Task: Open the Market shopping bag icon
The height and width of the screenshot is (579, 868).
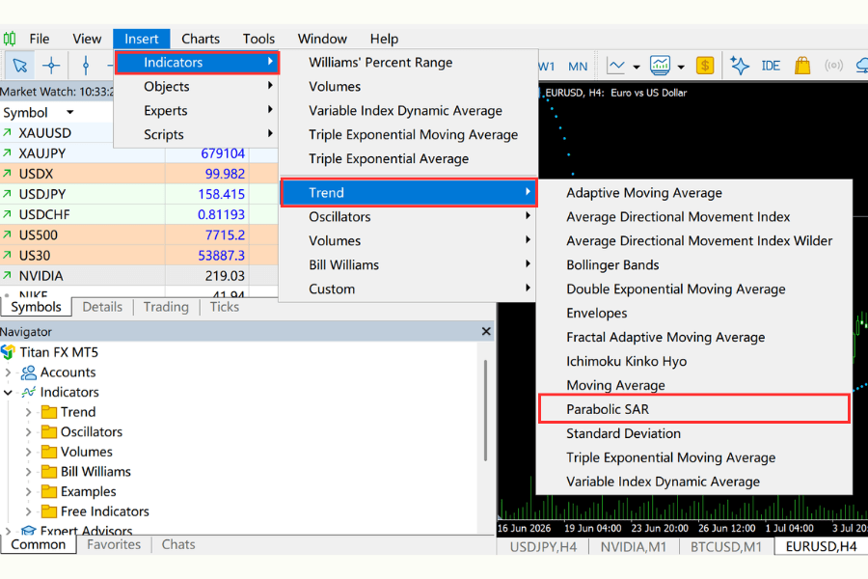Action: (802, 66)
